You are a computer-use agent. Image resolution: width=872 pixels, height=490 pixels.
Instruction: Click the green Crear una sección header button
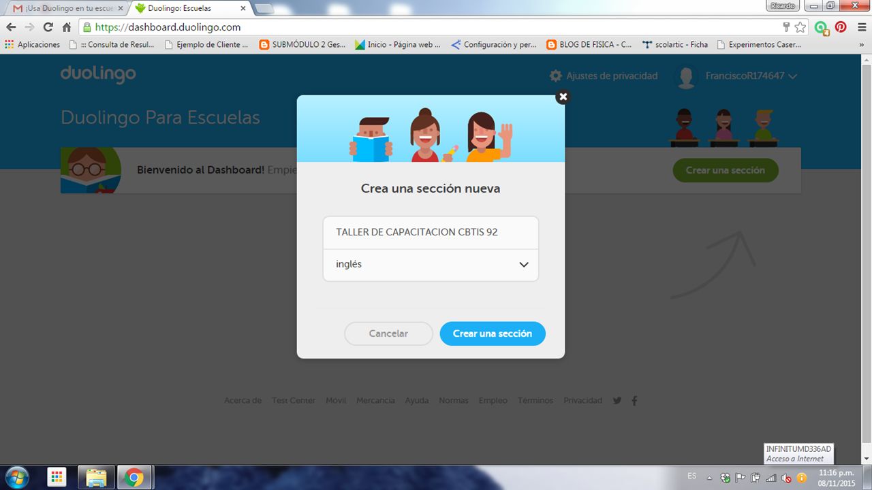point(726,170)
